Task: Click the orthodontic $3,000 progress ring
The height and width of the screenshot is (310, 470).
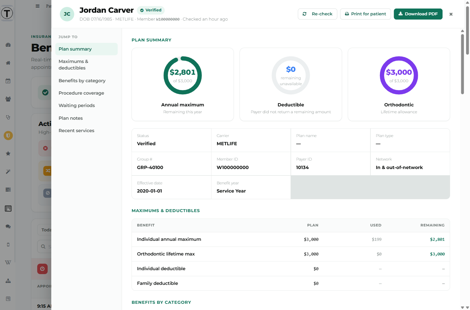Action: click(399, 76)
